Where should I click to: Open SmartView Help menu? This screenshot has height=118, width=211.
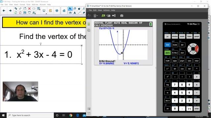click(x=113, y=10)
